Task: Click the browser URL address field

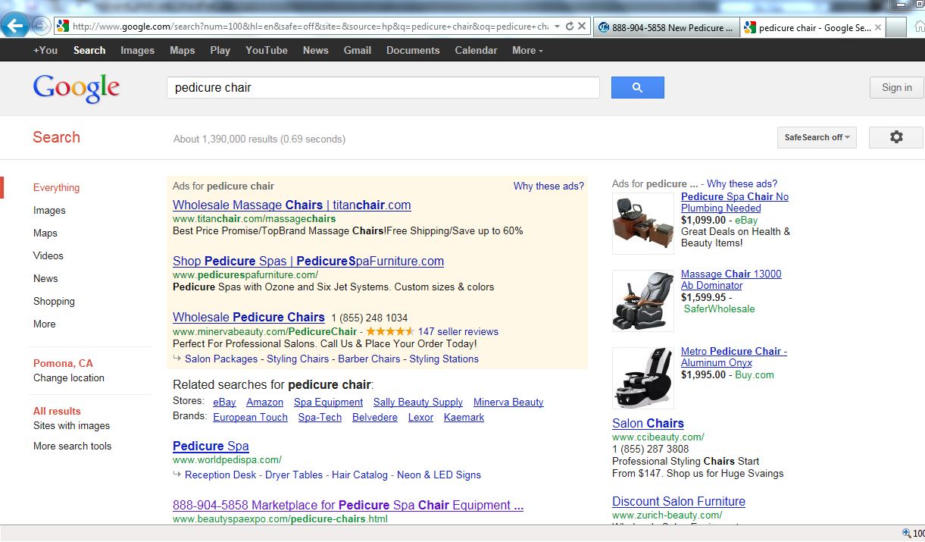Action: point(311,27)
